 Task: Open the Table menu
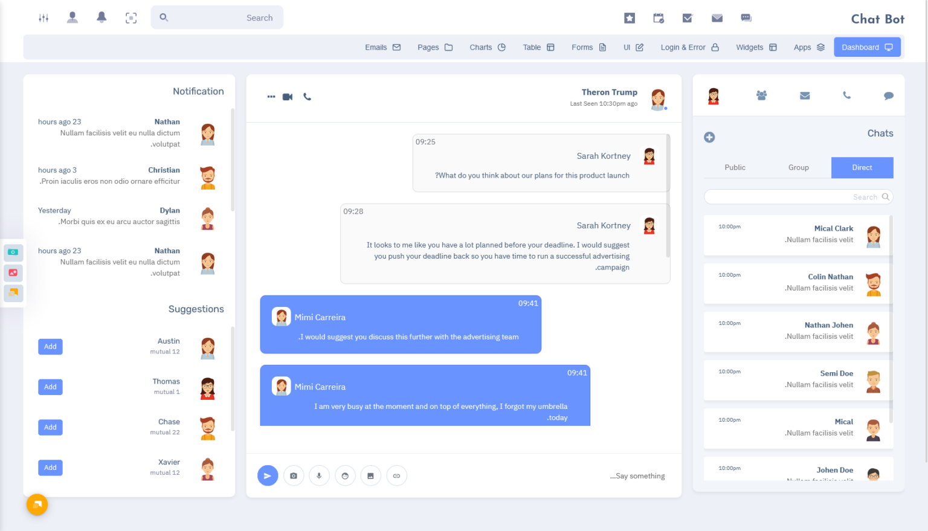point(538,47)
